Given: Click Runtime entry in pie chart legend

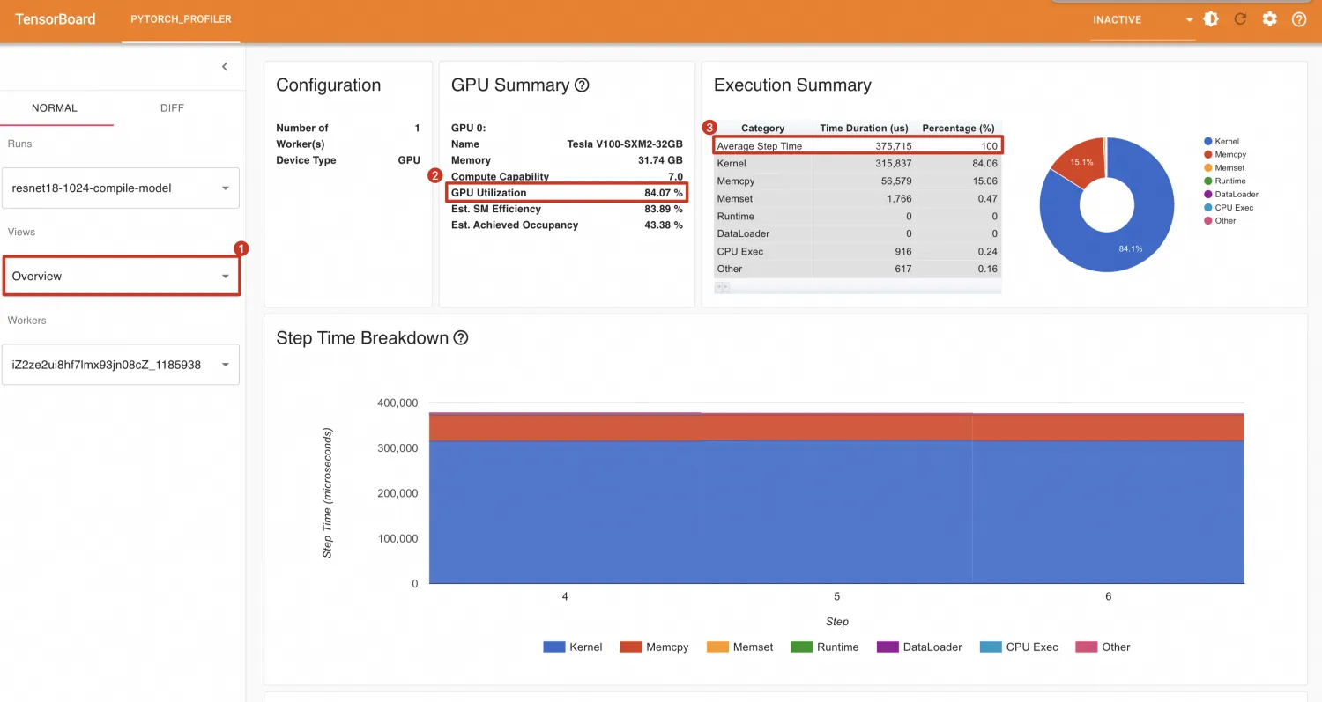Looking at the screenshot, I should click(x=1225, y=181).
